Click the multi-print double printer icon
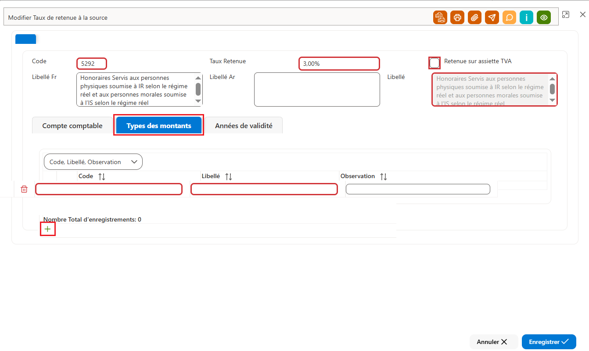The width and height of the screenshot is (589, 351). 440,18
